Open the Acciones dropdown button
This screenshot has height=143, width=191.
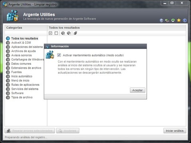[68, 131]
